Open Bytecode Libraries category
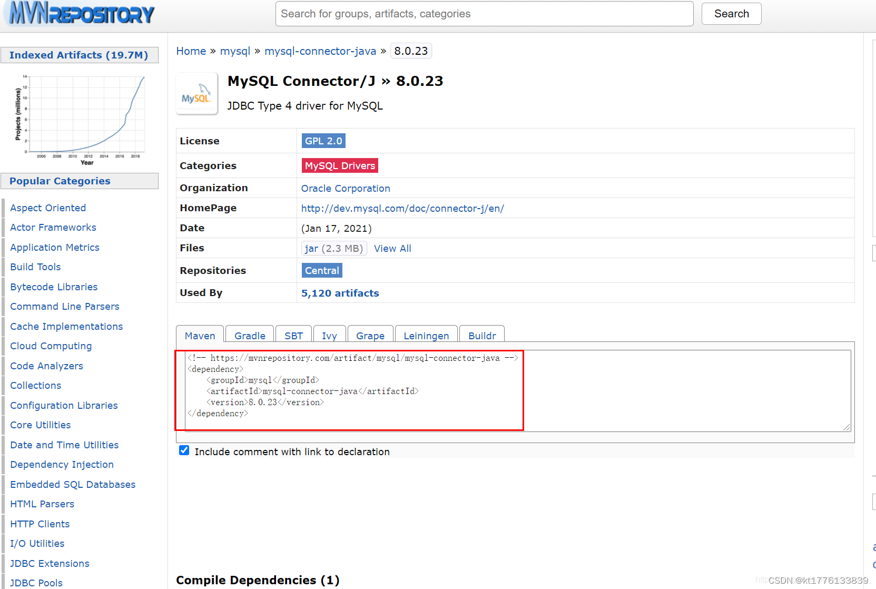The height and width of the screenshot is (589, 876). [54, 287]
